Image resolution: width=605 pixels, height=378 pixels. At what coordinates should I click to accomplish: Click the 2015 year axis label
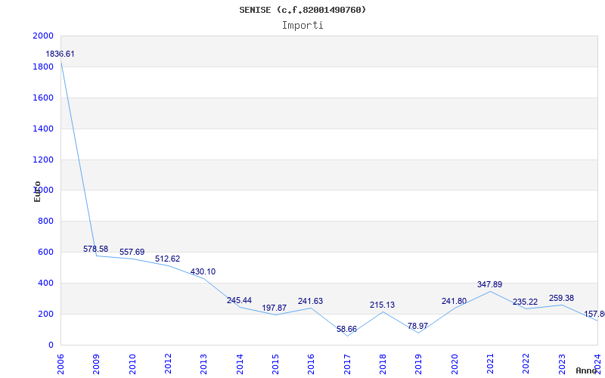(275, 364)
